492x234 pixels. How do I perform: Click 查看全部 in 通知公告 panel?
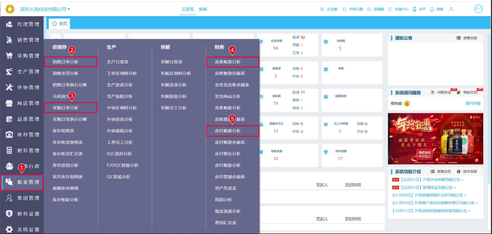[x=467, y=38]
